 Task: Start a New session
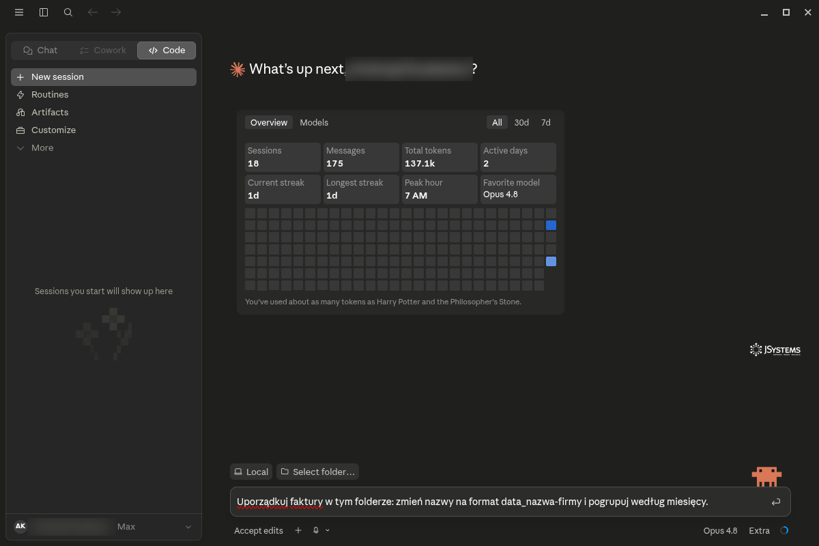pos(104,77)
